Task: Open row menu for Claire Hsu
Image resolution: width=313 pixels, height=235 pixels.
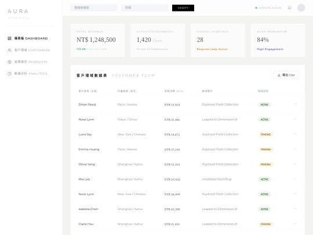Action: 295,223
